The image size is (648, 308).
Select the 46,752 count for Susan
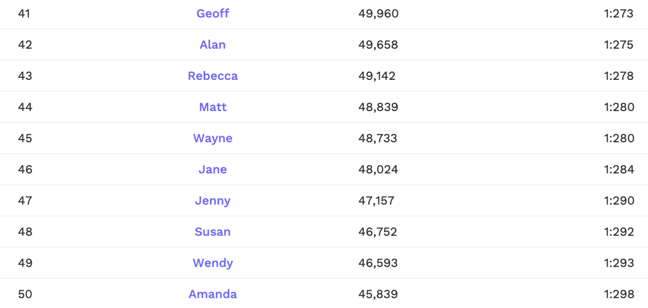tap(377, 232)
